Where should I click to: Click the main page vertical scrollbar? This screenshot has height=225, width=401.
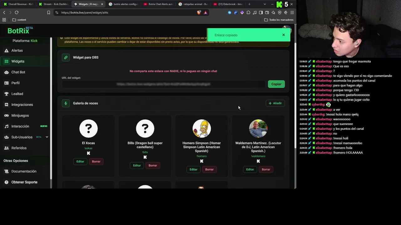pyautogui.click(x=295, y=95)
